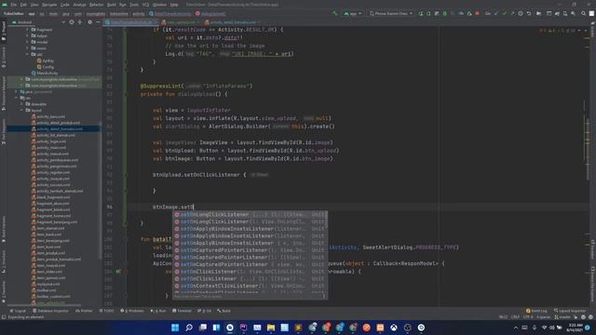Click the collapse all icon in Project panel header
The width and height of the screenshot is (596, 335).
coord(80,22)
